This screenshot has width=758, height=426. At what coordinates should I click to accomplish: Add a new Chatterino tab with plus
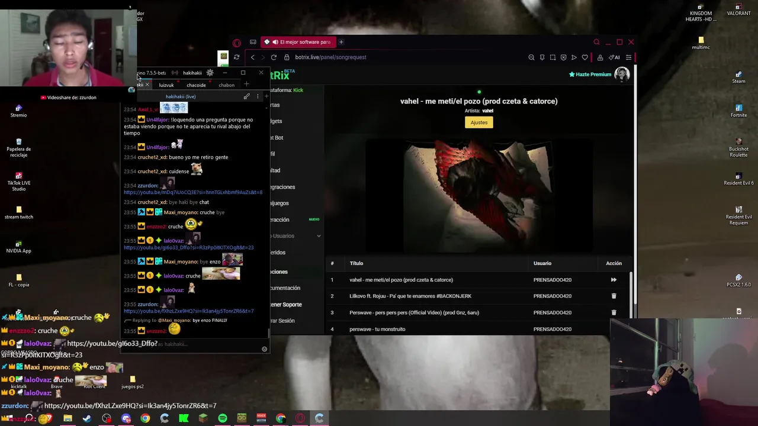246,85
